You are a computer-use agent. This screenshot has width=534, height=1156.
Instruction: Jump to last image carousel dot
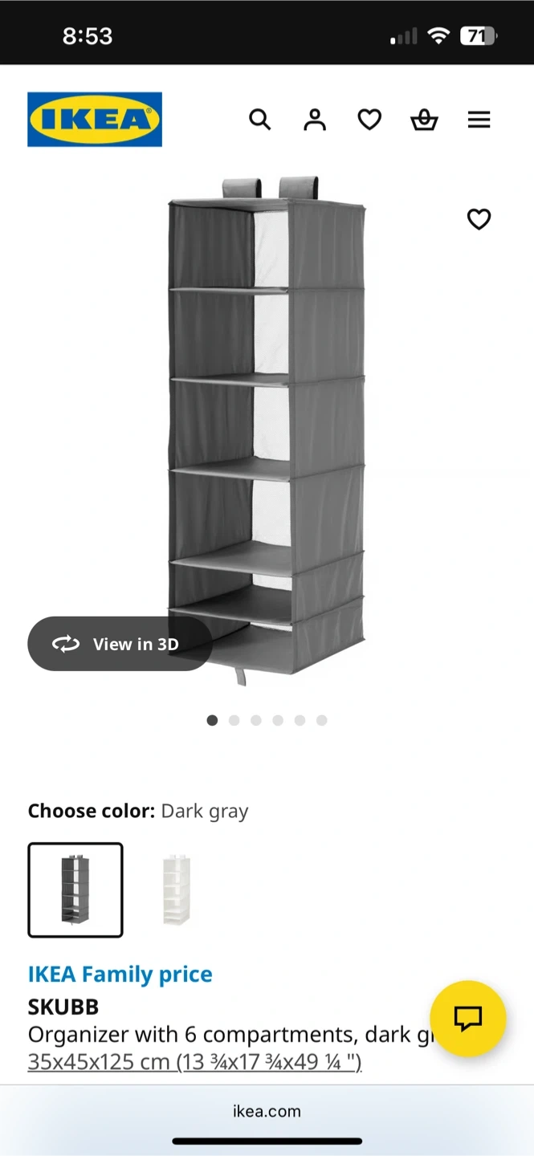coord(321,720)
